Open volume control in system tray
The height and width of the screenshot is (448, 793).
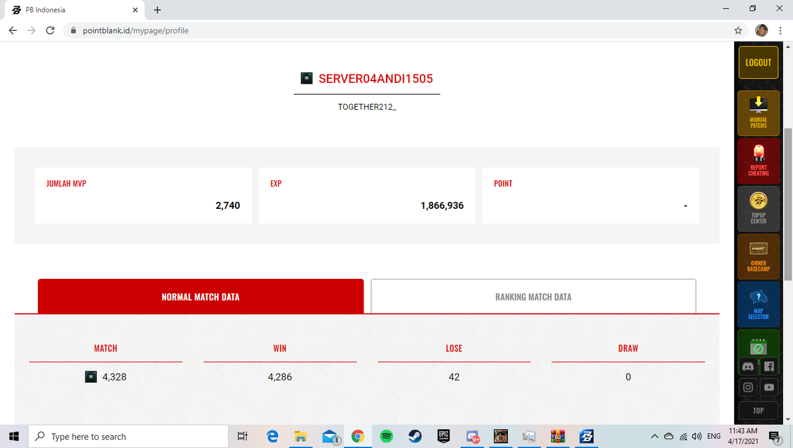coord(697,436)
